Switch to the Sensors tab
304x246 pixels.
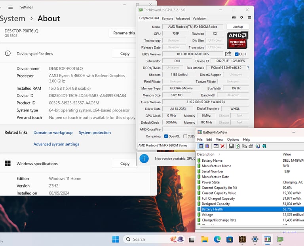click(167, 19)
